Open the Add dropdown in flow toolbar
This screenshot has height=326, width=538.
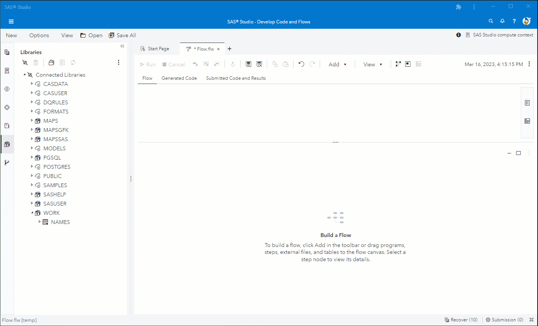(338, 64)
